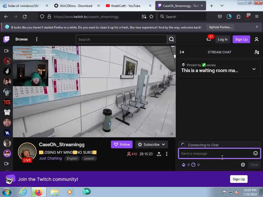
Task: List all tabs dropdown arrow
Action: coord(222,6)
